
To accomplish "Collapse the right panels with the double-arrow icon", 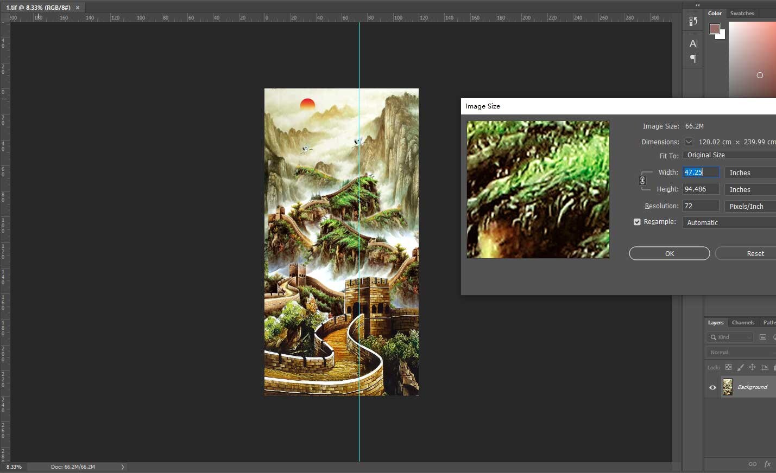I will click(697, 5).
